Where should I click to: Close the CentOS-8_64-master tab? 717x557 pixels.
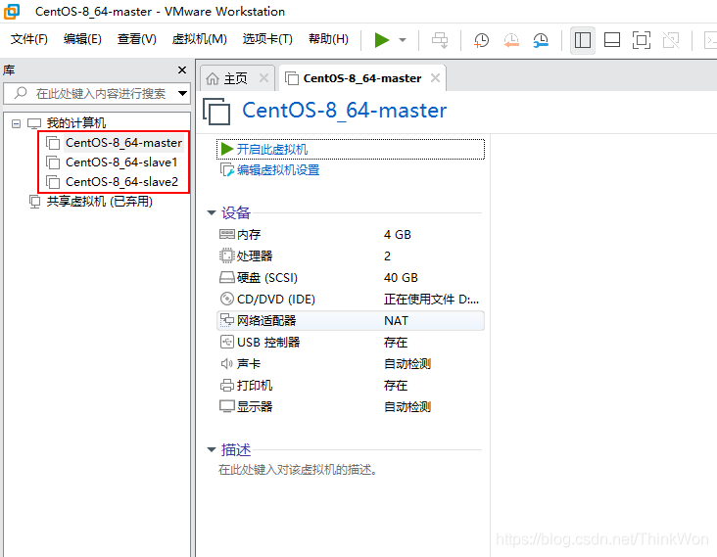(x=435, y=78)
